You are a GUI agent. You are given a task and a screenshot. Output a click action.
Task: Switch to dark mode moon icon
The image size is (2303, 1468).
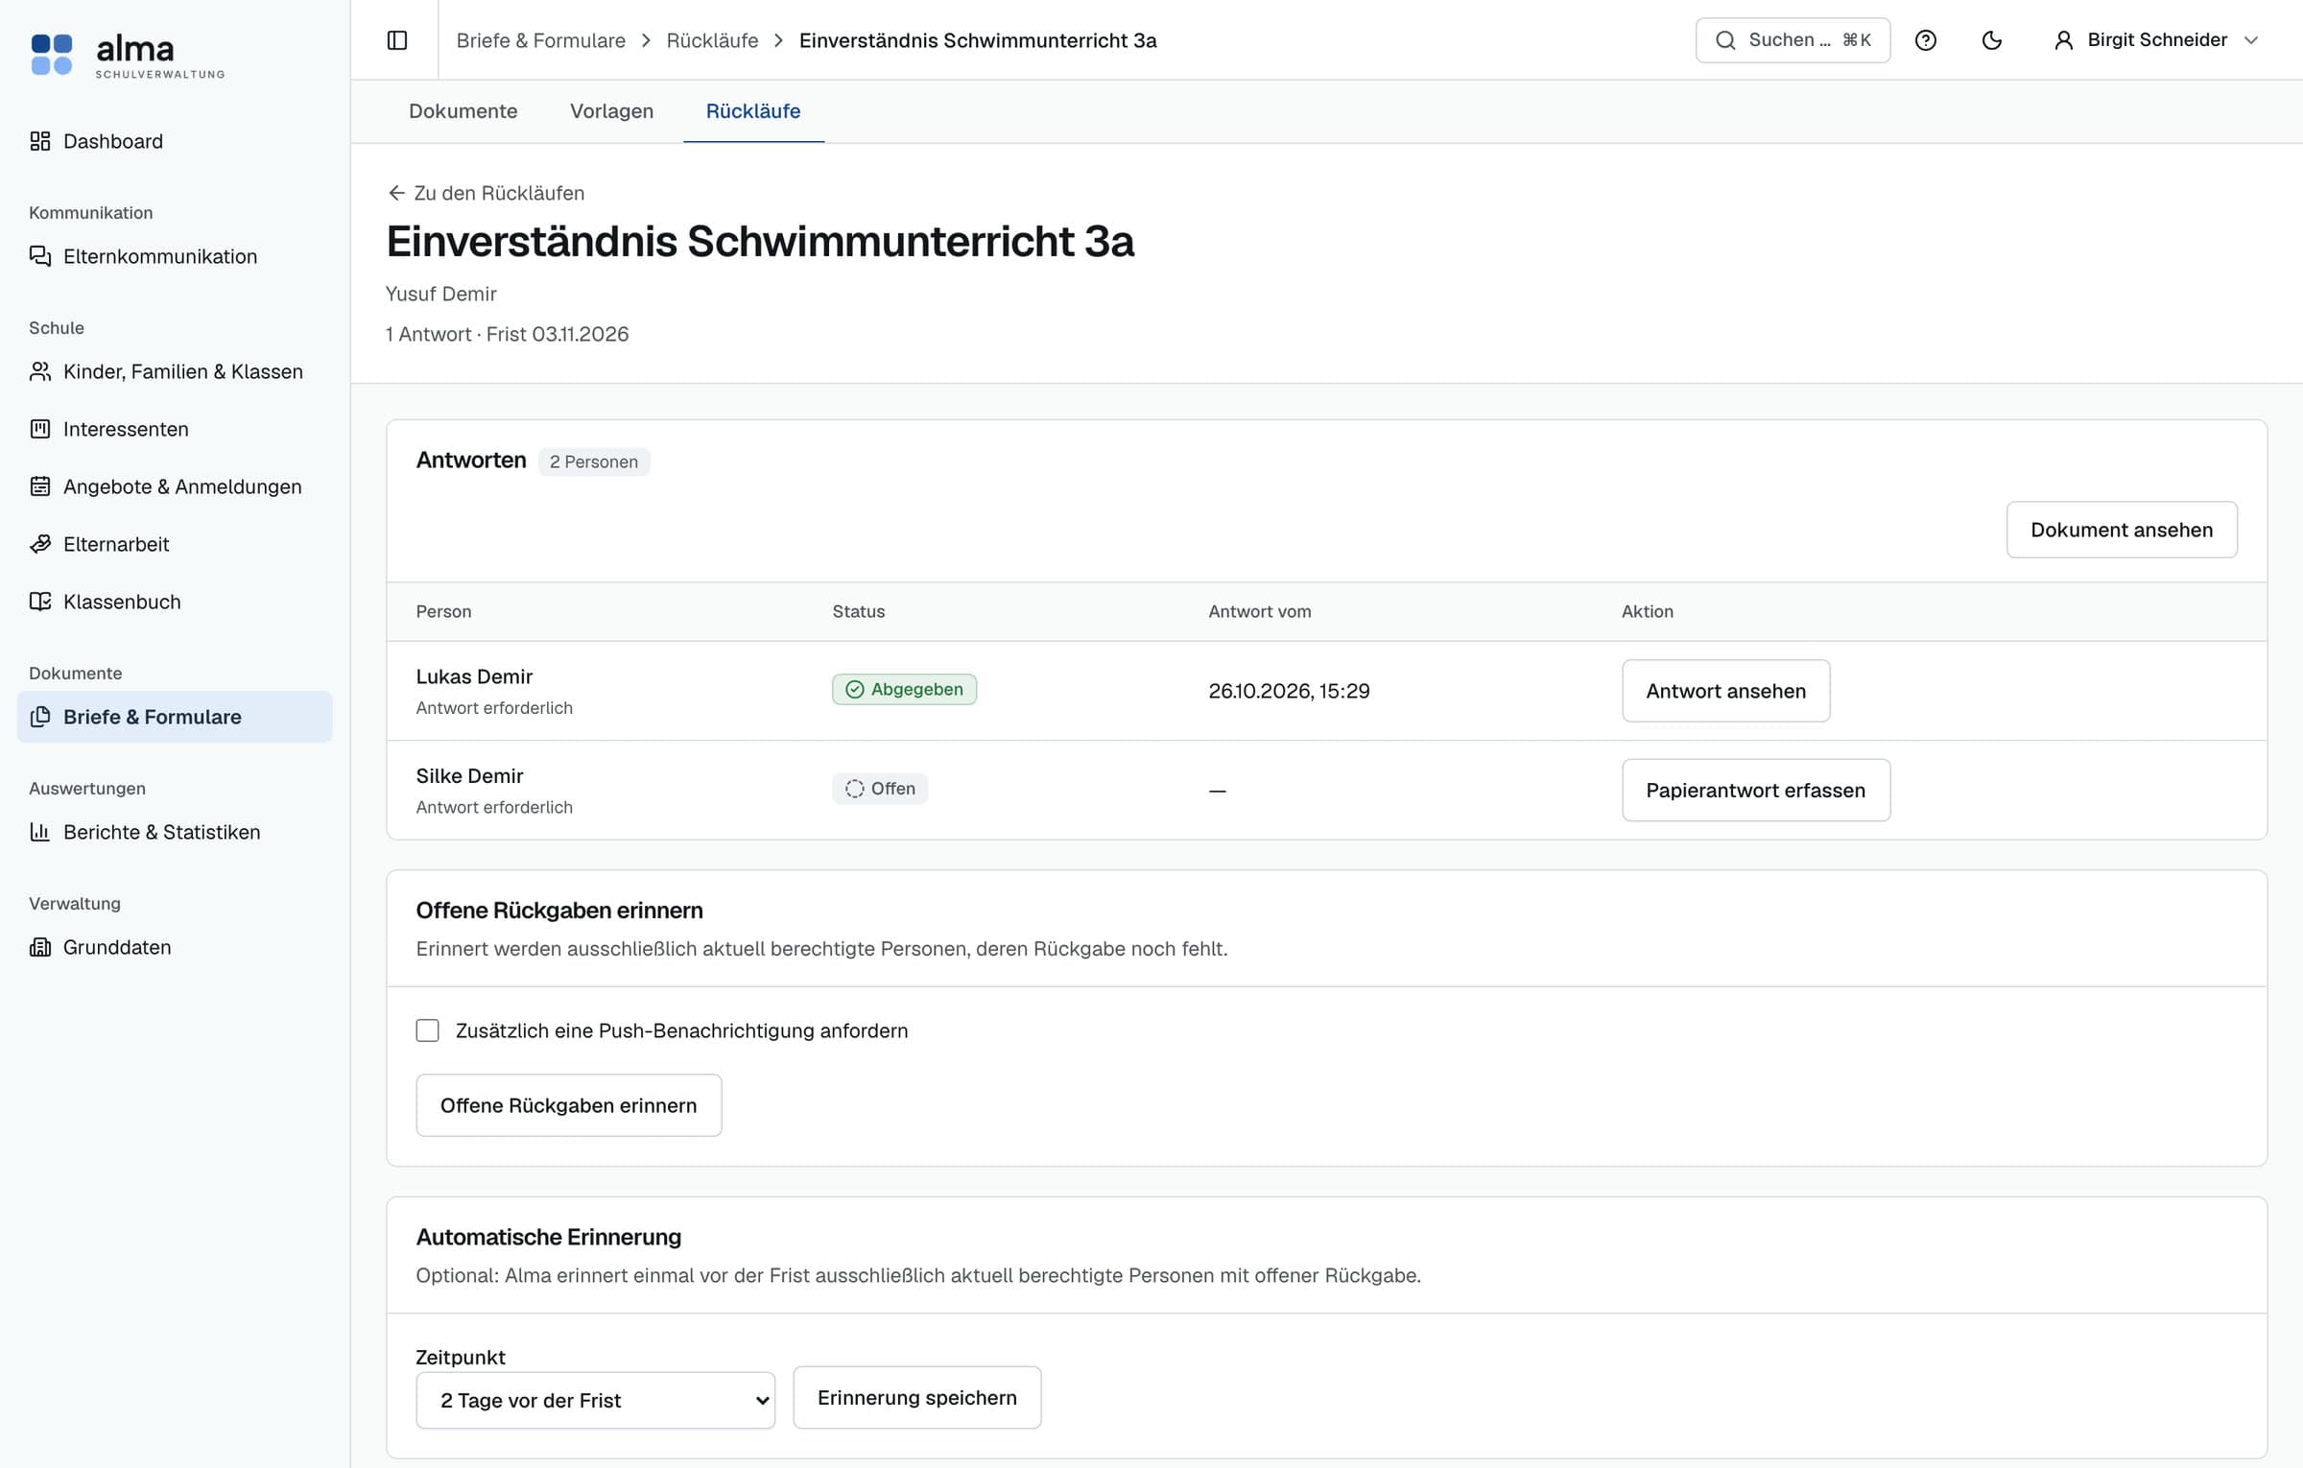[1992, 40]
